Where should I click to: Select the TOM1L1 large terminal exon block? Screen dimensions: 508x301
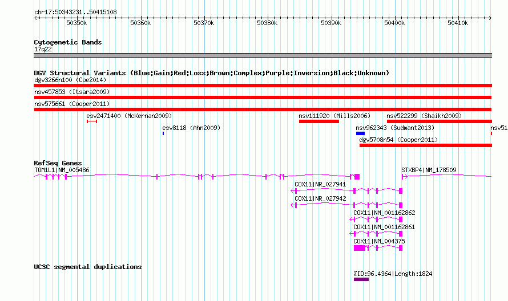tap(357, 176)
